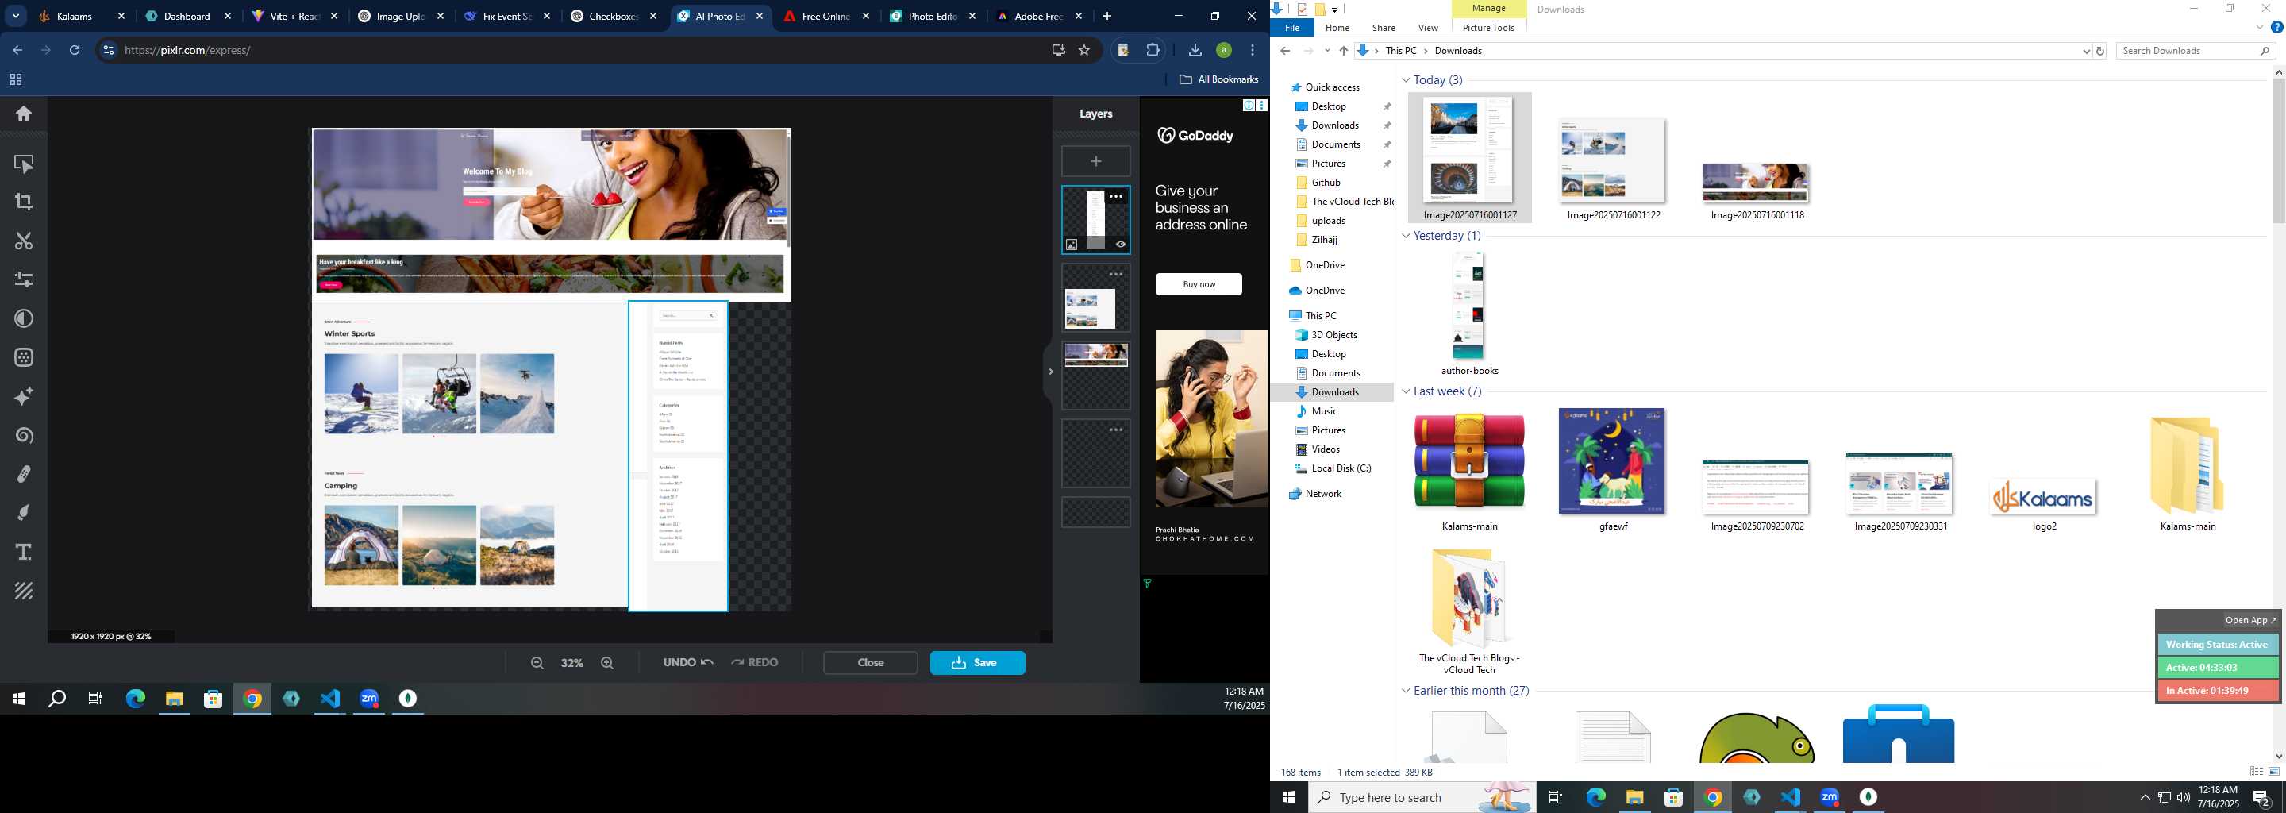Open Chrome downloads icon

(x=1195, y=51)
